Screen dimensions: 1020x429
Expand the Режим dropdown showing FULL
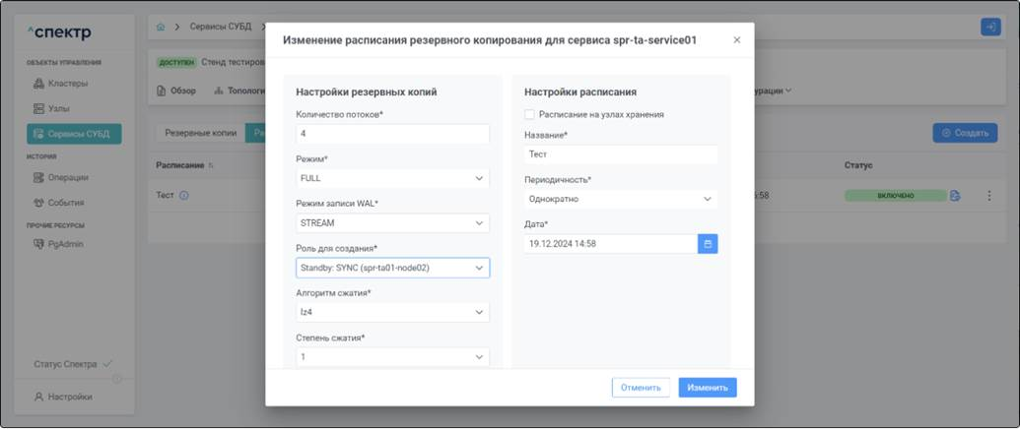pyautogui.click(x=392, y=178)
